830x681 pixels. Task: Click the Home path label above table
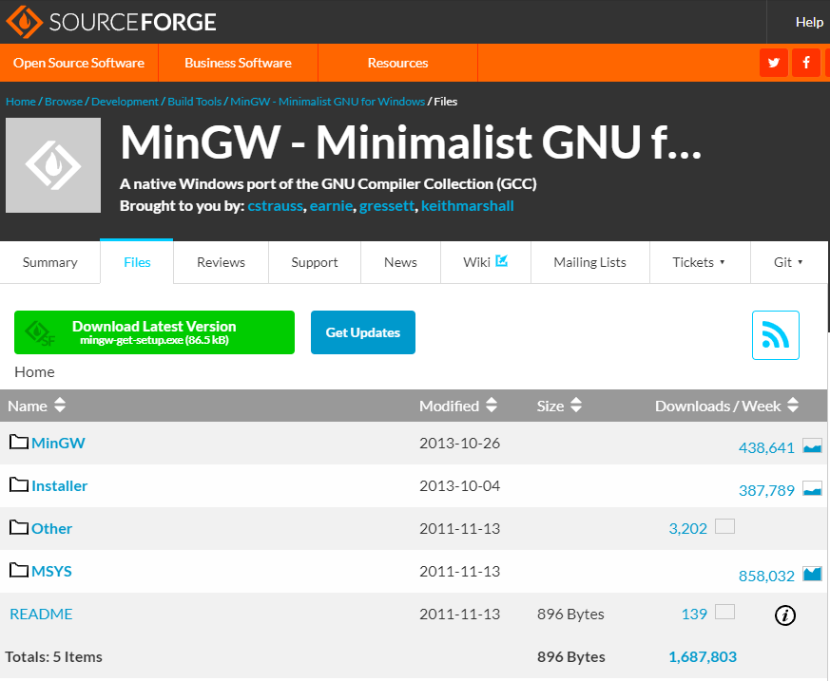click(x=34, y=371)
